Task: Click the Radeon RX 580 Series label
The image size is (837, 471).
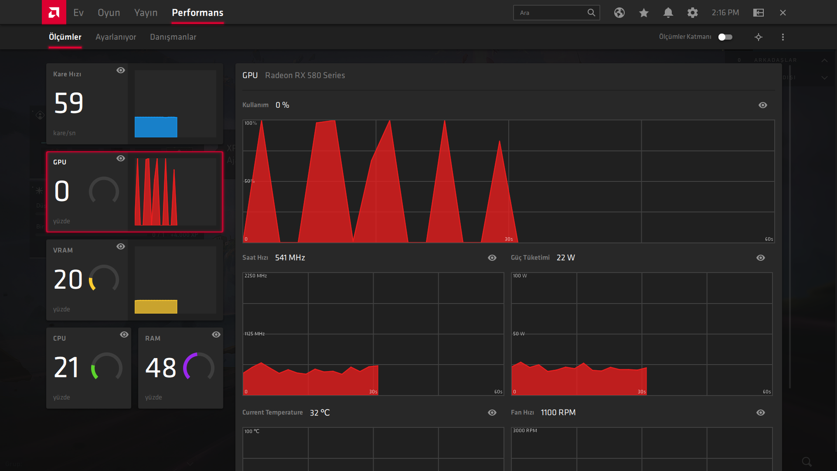Action: [x=305, y=75]
